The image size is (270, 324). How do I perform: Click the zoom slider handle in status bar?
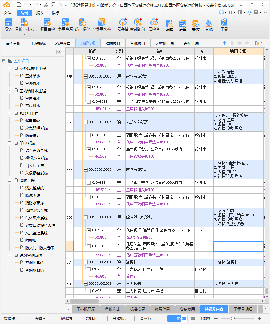(233, 318)
